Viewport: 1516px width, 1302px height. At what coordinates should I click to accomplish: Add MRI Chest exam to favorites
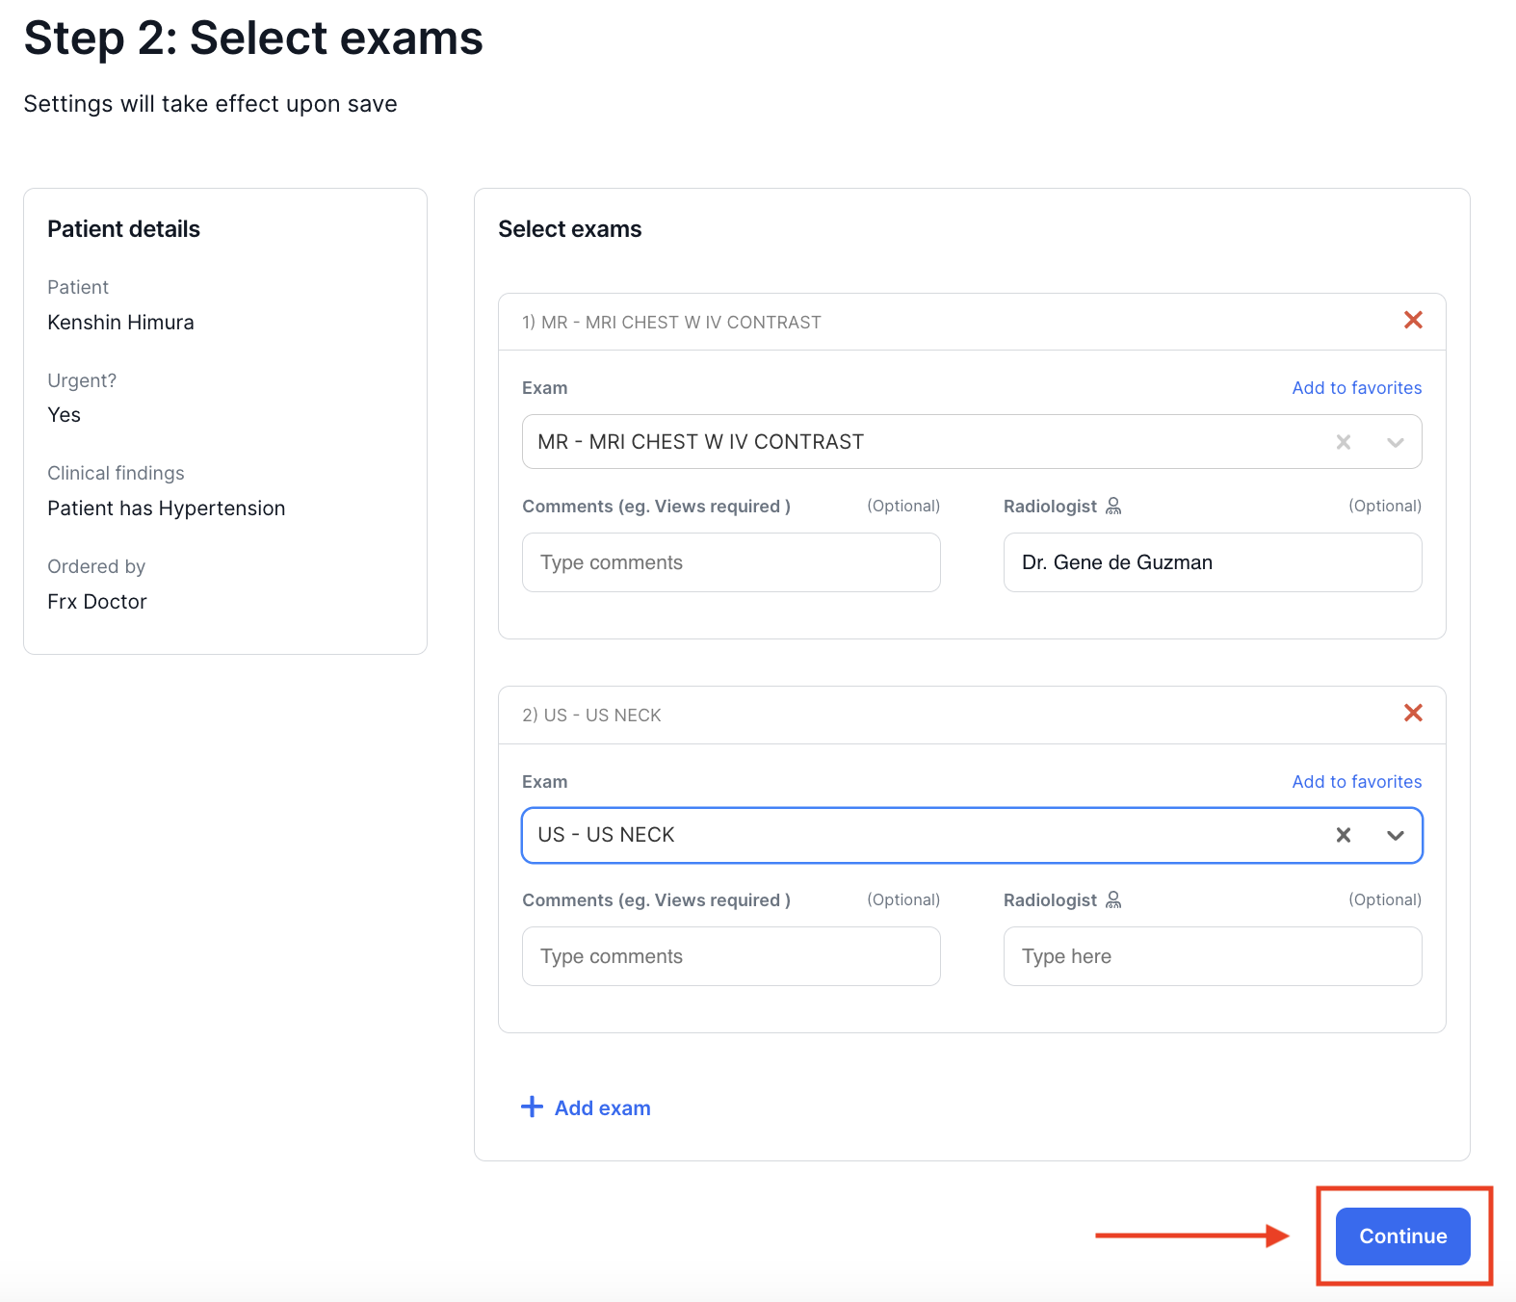click(1356, 388)
